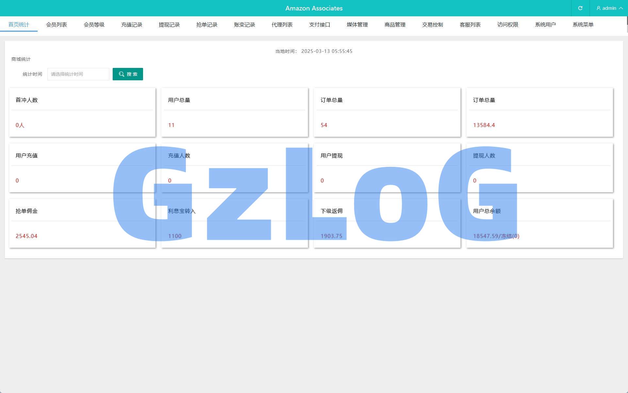Viewport: 628px width, 393px height.
Task: Click the refresh icon in header
Action: click(x=580, y=8)
